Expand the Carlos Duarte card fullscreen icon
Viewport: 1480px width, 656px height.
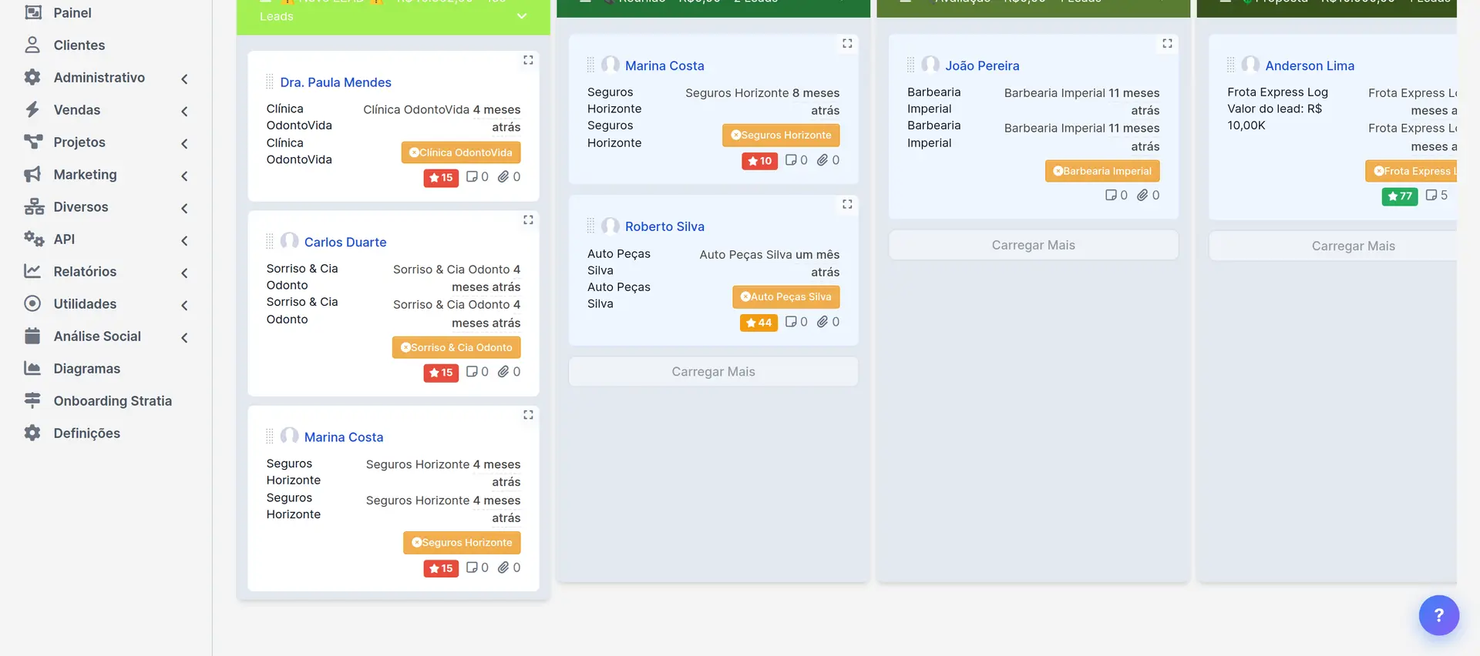pyautogui.click(x=528, y=220)
